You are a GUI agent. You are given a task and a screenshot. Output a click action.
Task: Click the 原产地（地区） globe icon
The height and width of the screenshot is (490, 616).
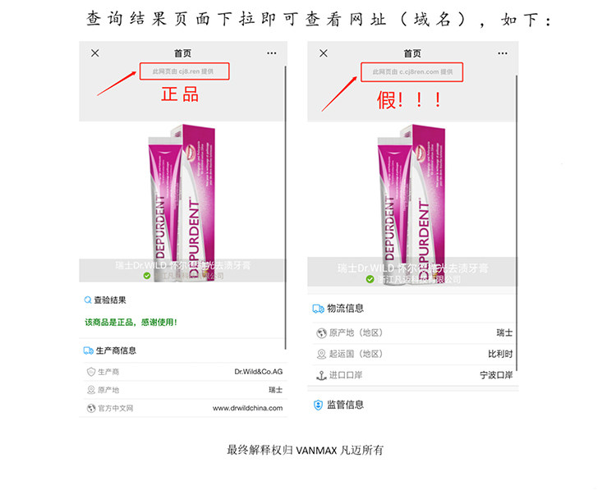(321, 333)
